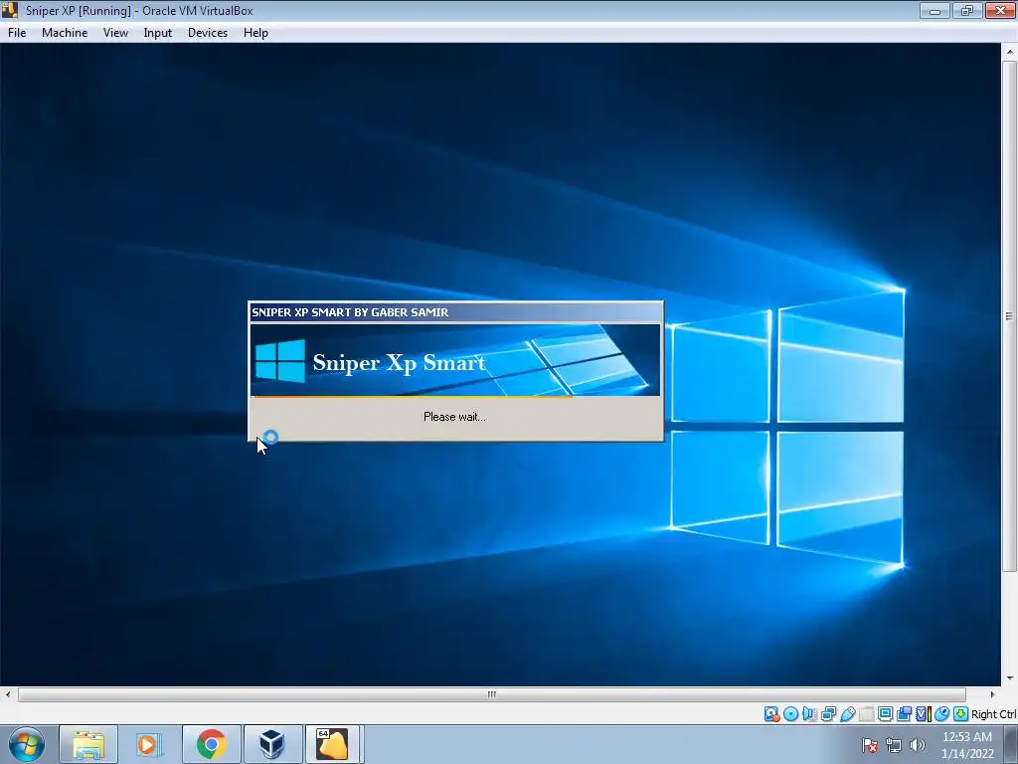
Task: Click the horizontal scrollbar thumb
Action: (x=491, y=694)
